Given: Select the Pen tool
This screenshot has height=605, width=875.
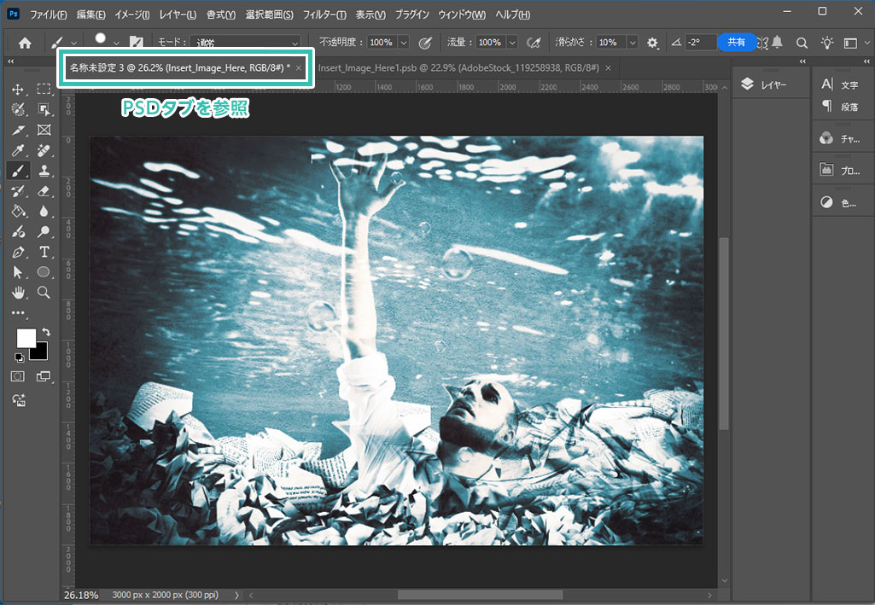Looking at the screenshot, I should (x=18, y=252).
